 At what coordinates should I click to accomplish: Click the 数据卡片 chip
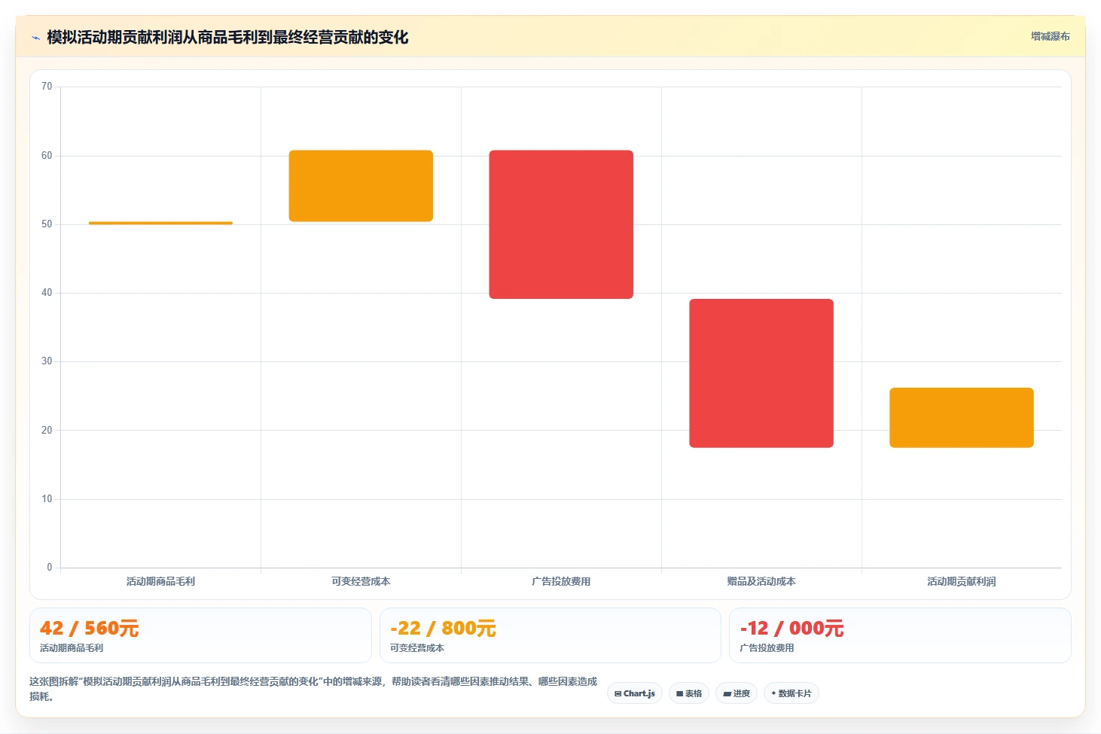(x=791, y=693)
